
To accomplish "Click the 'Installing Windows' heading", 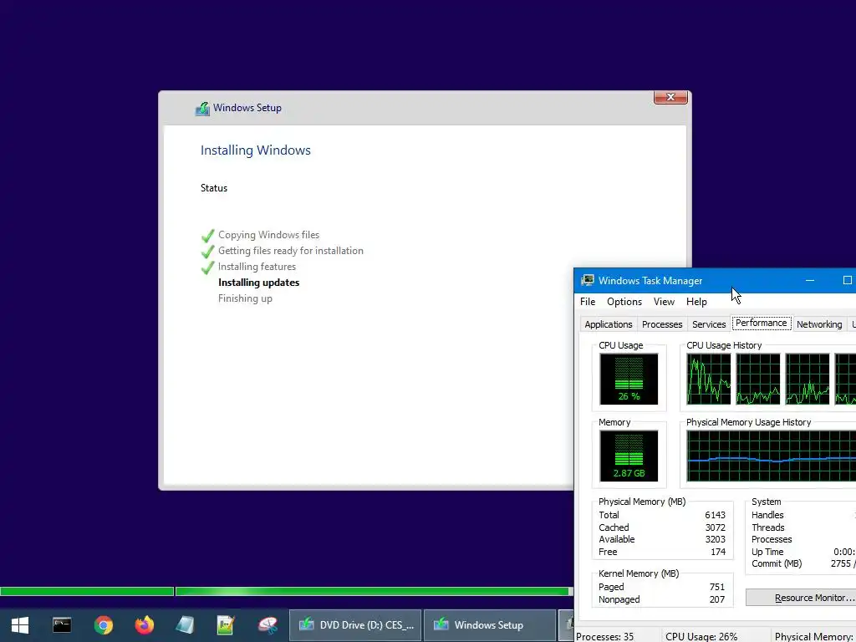I will click(x=256, y=150).
